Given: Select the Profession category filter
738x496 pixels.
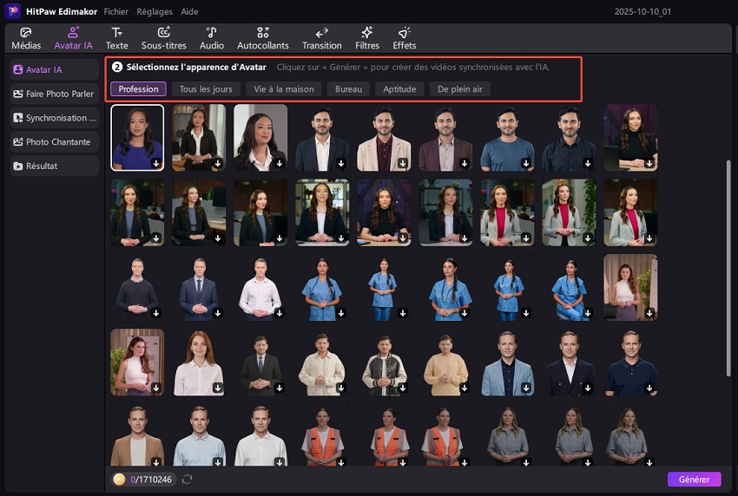Looking at the screenshot, I should point(138,89).
